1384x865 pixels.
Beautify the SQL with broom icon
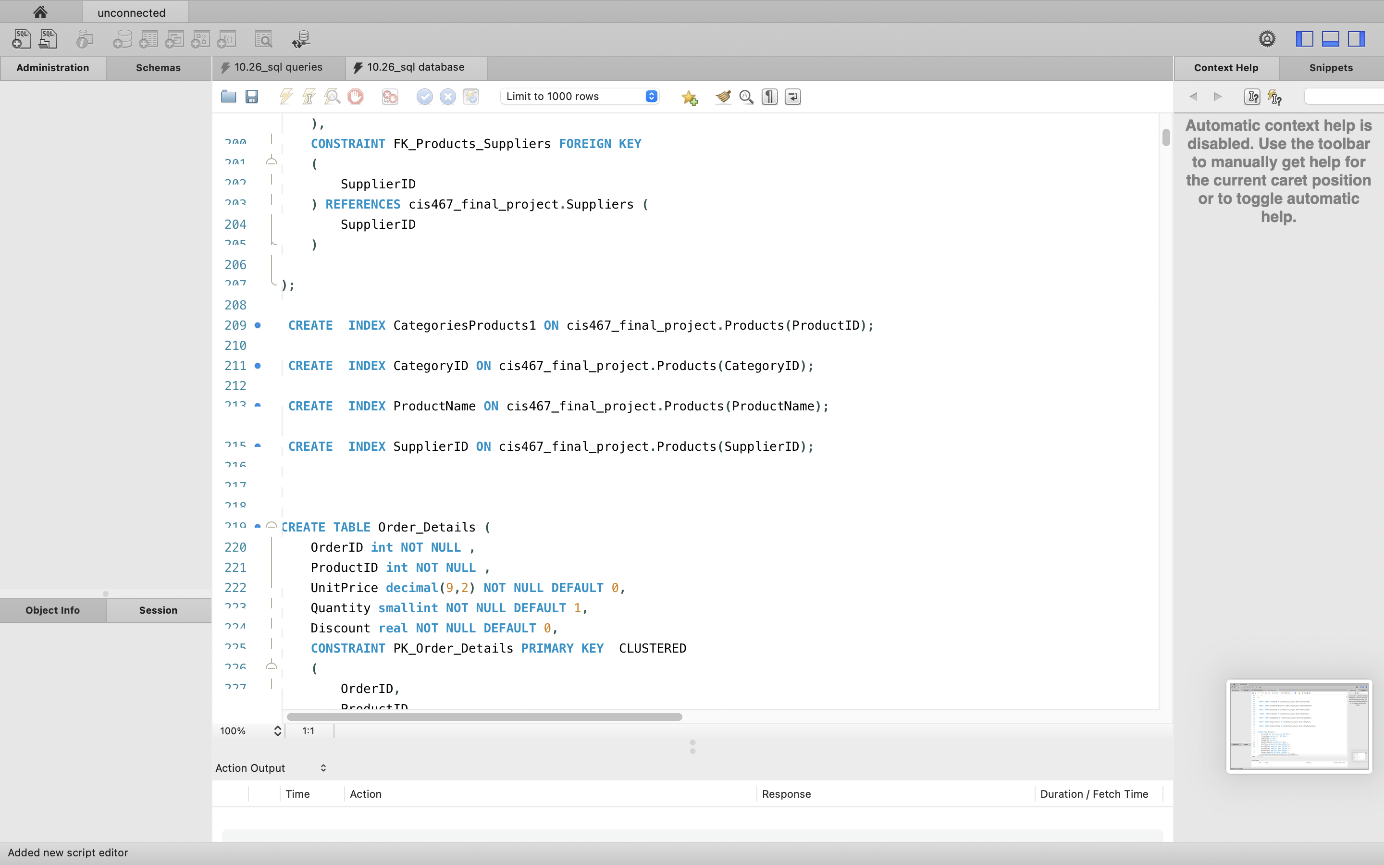coord(723,97)
